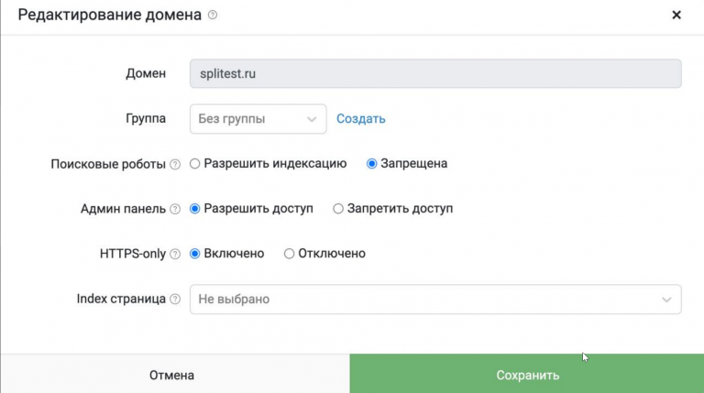Viewport: 704px width, 393px height.
Task: Click help icon next to Редактирование домена title
Action: [x=213, y=16]
